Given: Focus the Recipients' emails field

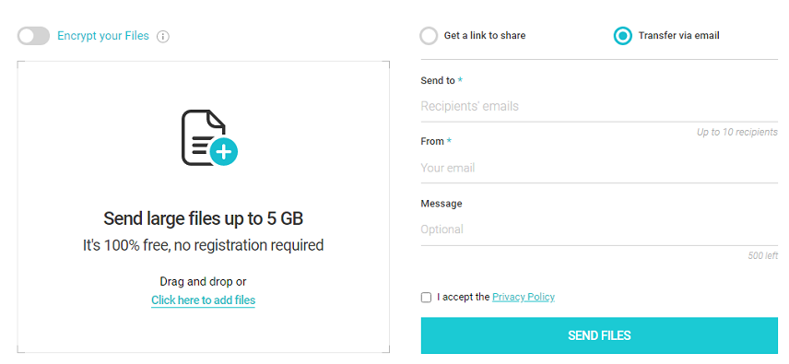Looking at the screenshot, I should [x=599, y=106].
